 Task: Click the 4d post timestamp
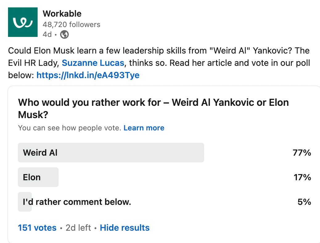click(47, 34)
